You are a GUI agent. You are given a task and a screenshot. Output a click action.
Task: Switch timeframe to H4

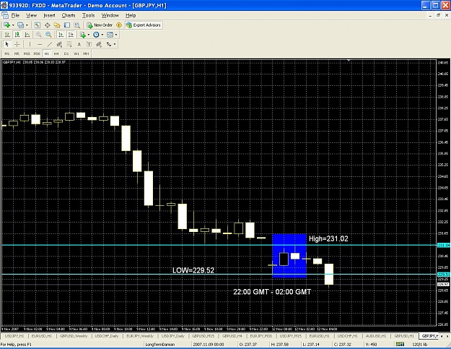(56, 53)
